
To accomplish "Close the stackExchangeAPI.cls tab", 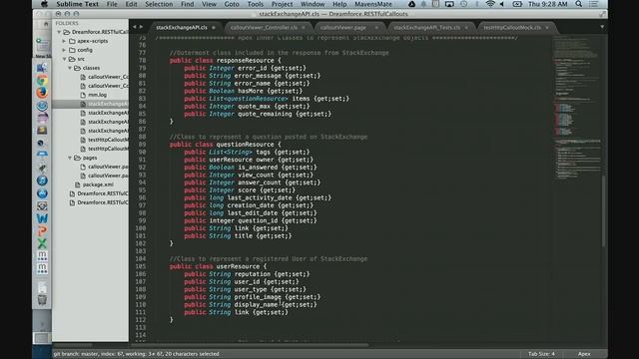I will pos(213,28).
